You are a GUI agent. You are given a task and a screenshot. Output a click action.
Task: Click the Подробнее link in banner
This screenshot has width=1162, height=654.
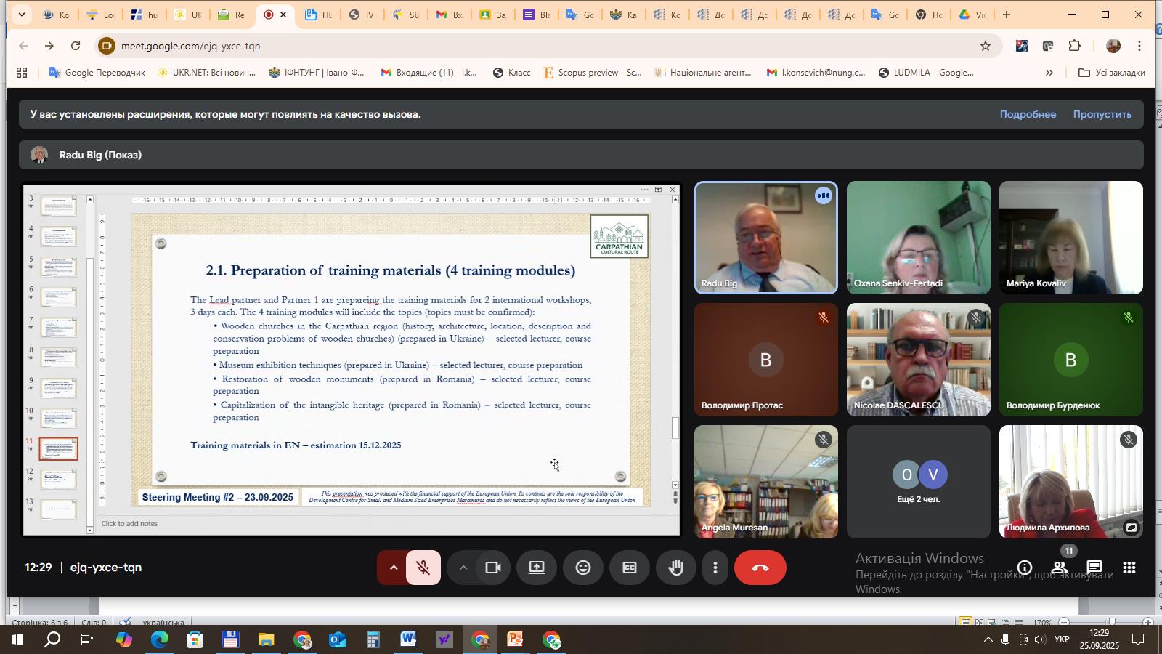click(1027, 114)
